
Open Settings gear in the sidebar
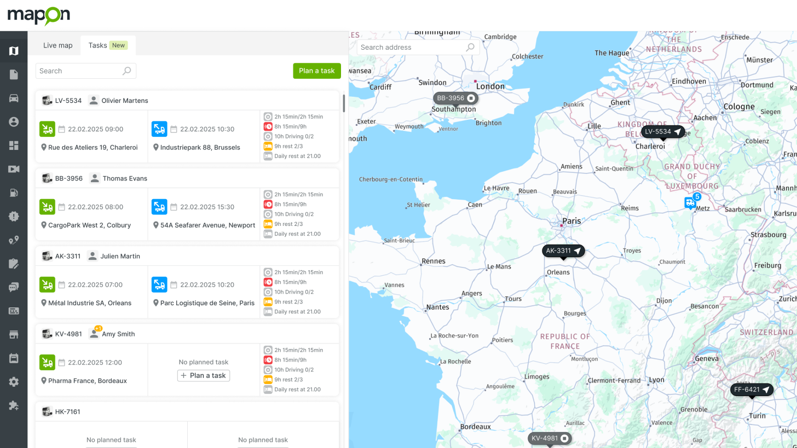coord(13,381)
